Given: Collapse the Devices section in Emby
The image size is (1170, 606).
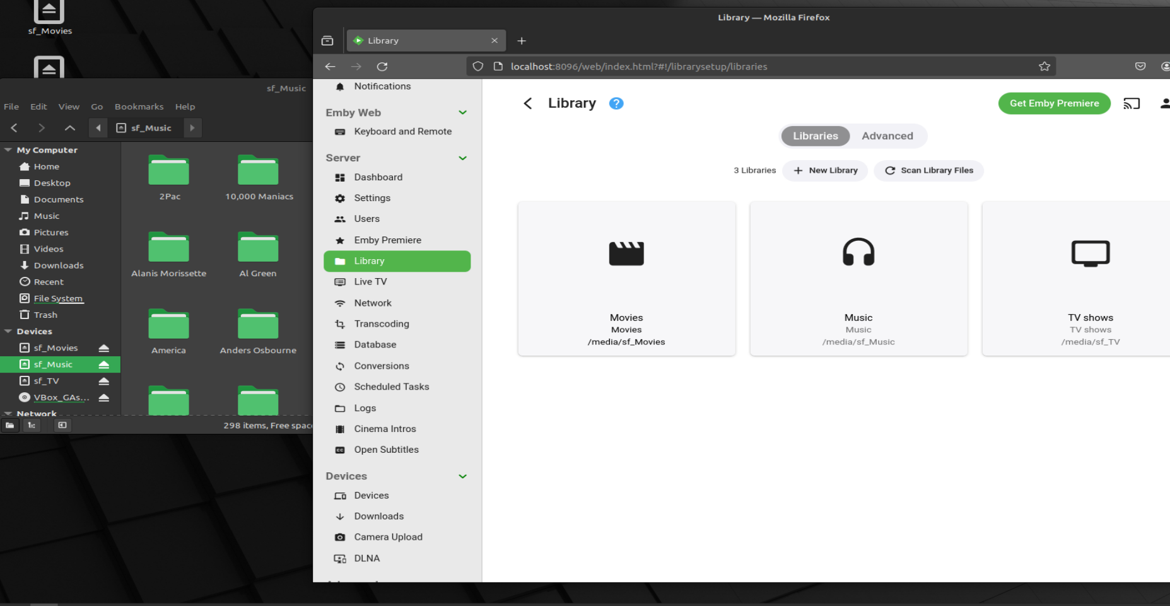Looking at the screenshot, I should click(x=463, y=476).
